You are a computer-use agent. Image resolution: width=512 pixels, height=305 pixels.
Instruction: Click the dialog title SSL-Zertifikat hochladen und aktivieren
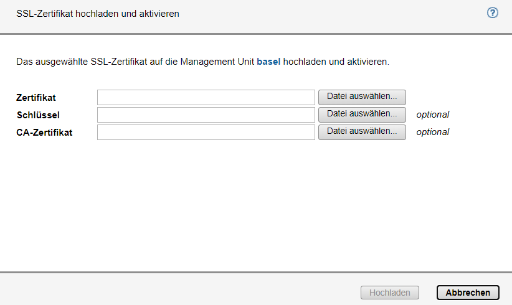[x=98, y=13]
